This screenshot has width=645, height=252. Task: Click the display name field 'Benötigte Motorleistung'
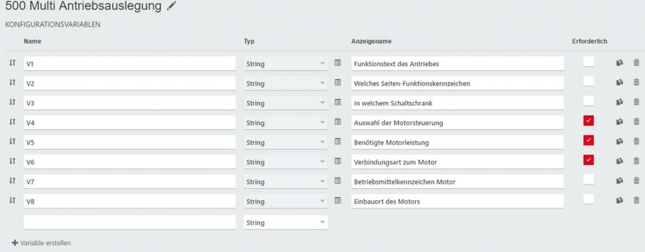pos(457,142)
